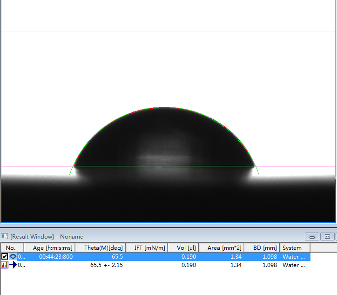Screen dimensions: 337x295
Task: Click the eye icon in first result row
Action: click(x=13, y=257)
